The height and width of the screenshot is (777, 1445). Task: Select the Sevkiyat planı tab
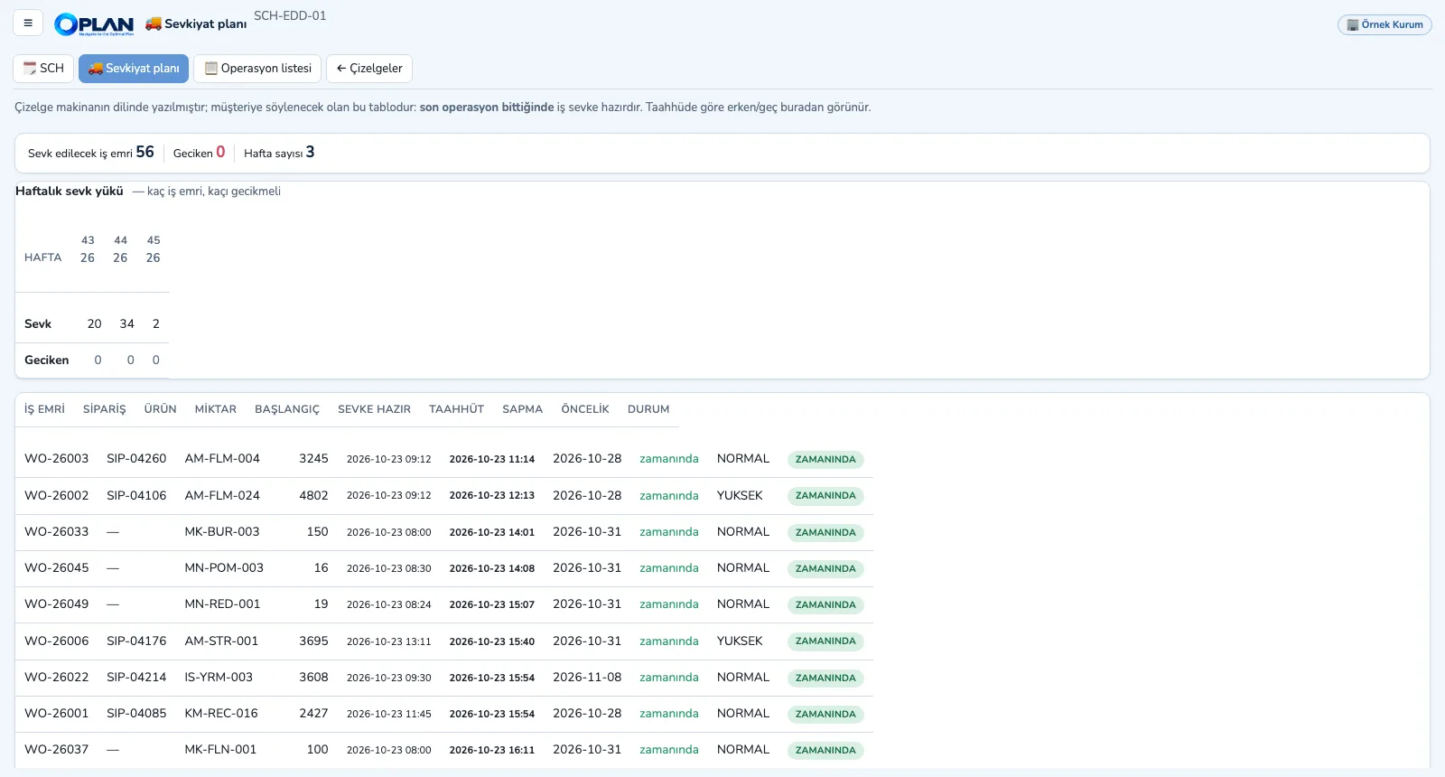(134, 69)
